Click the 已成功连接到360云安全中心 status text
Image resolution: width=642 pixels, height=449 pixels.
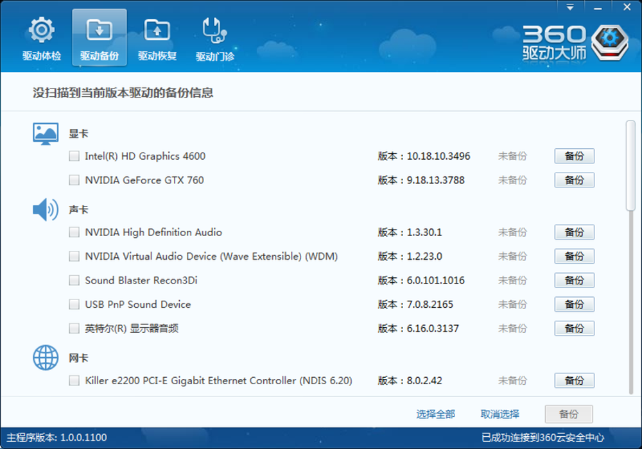542,437
